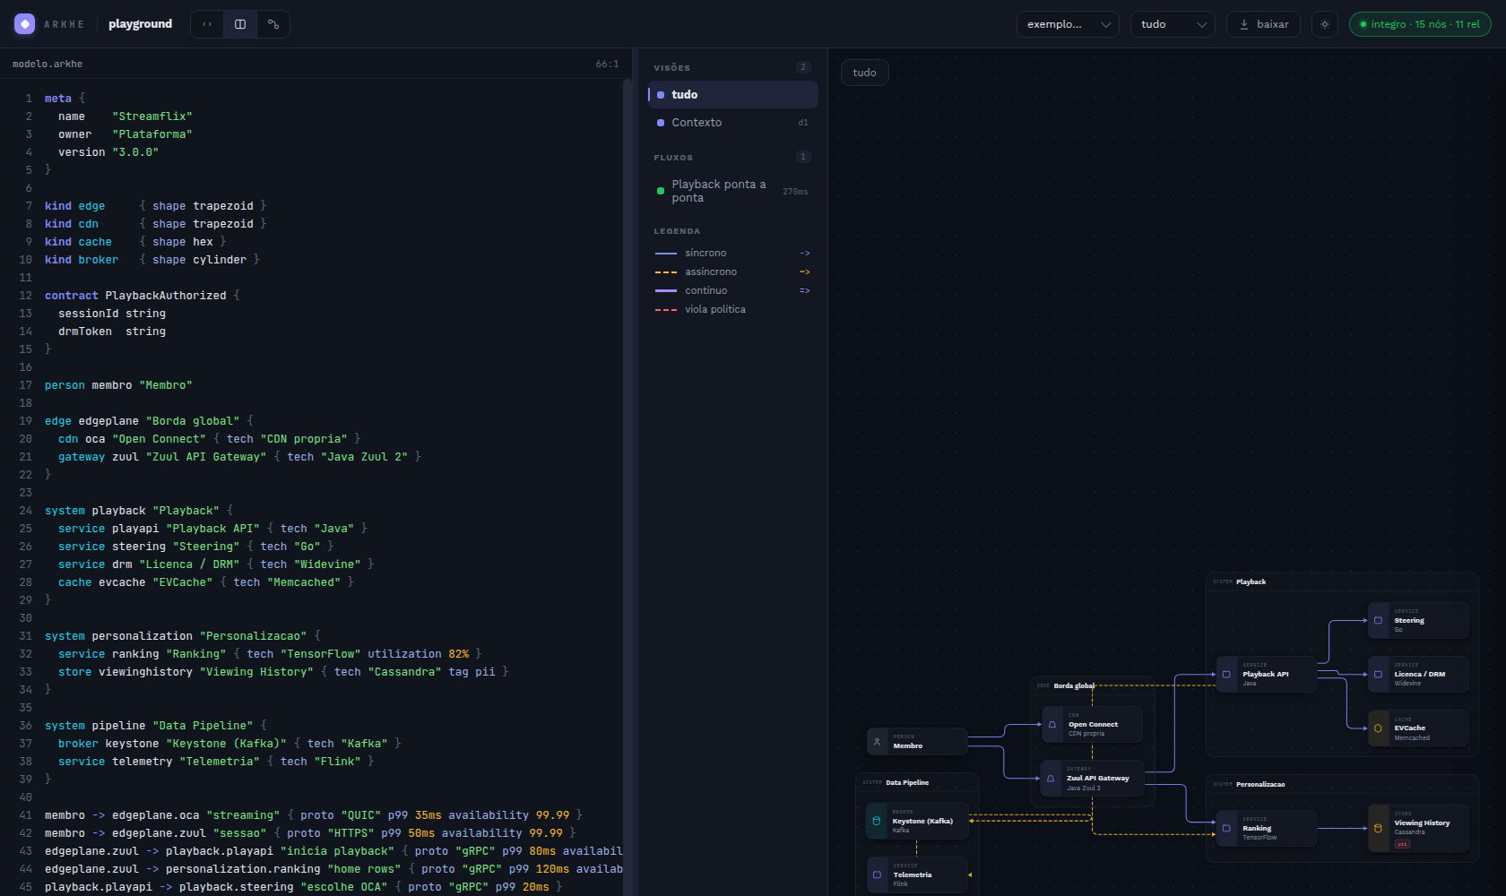Toggle the light/dark theme sun icon
Screen dimensions: 1506x896
pos(1325,24)
